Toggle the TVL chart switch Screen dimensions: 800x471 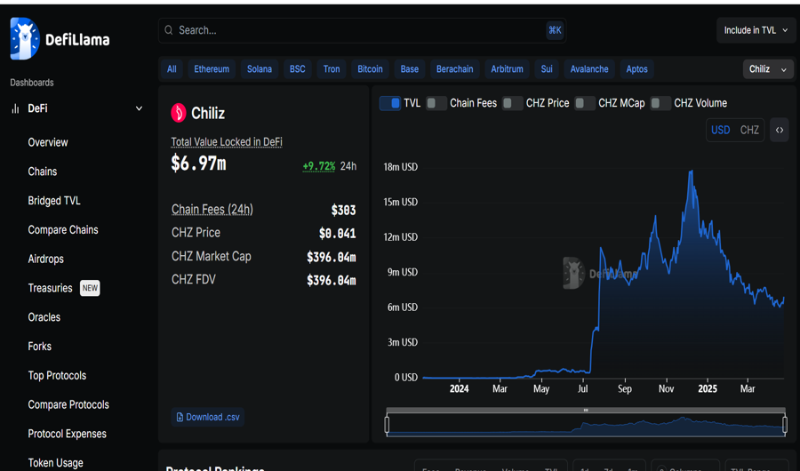(x=390, y=103)
